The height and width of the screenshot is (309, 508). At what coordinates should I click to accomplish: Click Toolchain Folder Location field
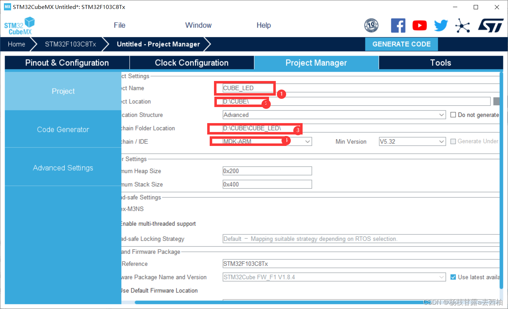point(361,128)
